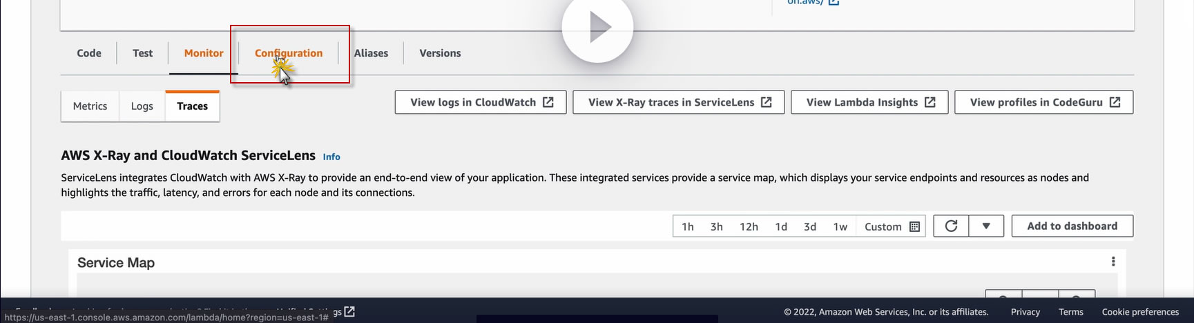Click View Lambda Insights button
The width and height of the screenshot is (1194, 323).
(x=869, y=102)
